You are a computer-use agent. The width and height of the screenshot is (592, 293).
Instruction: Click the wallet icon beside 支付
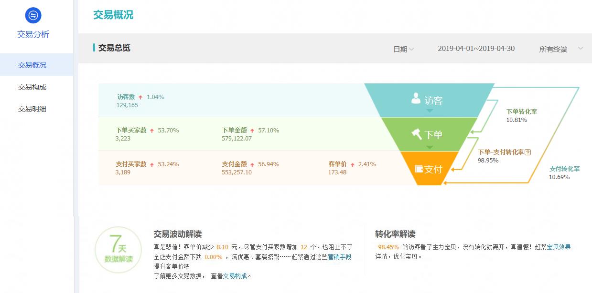pos(419,169)
